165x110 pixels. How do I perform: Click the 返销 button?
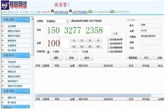[x=159, y=58]
